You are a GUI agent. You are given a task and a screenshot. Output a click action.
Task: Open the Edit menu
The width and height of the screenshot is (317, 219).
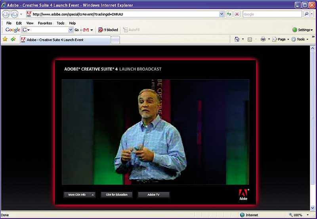(19, 23)
